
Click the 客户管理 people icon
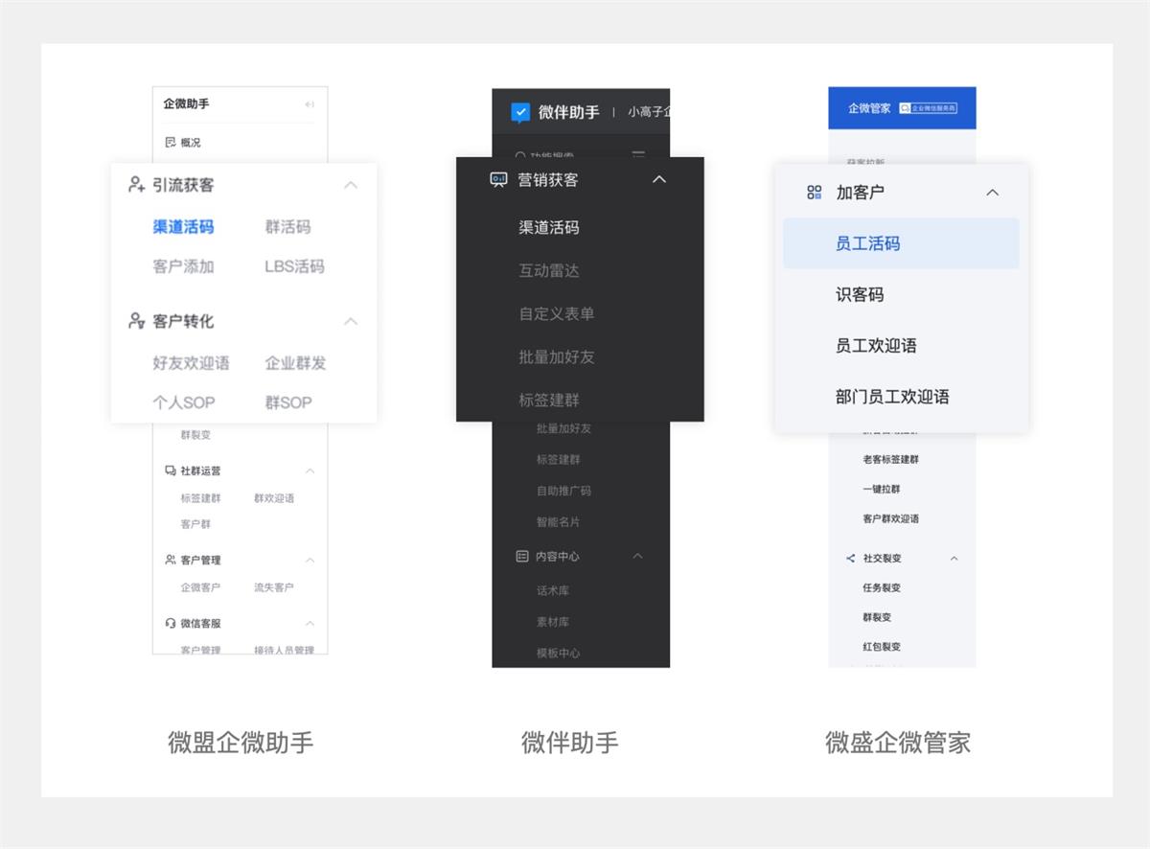(171, 560)
